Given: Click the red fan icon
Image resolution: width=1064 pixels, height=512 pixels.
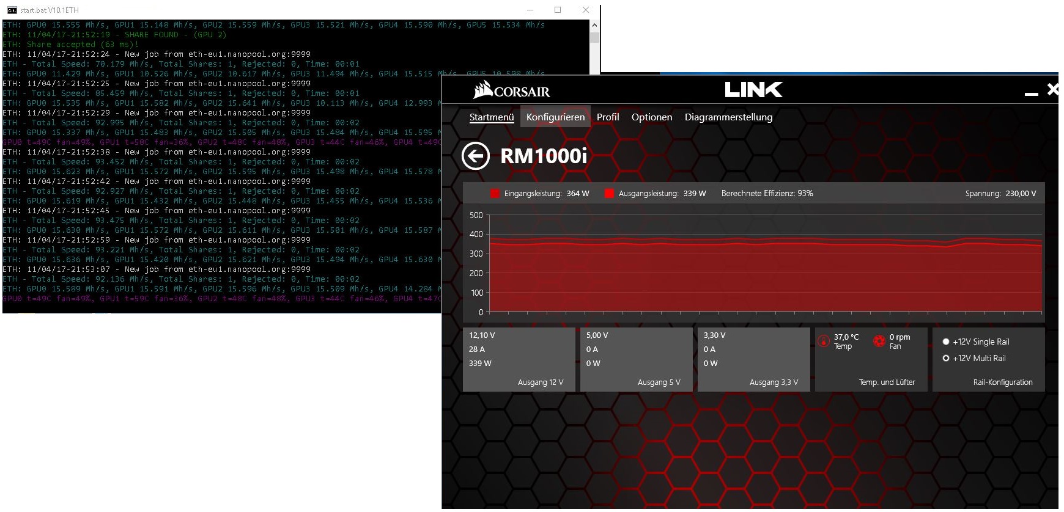Looking at the screenshot, I should [879, 341].
